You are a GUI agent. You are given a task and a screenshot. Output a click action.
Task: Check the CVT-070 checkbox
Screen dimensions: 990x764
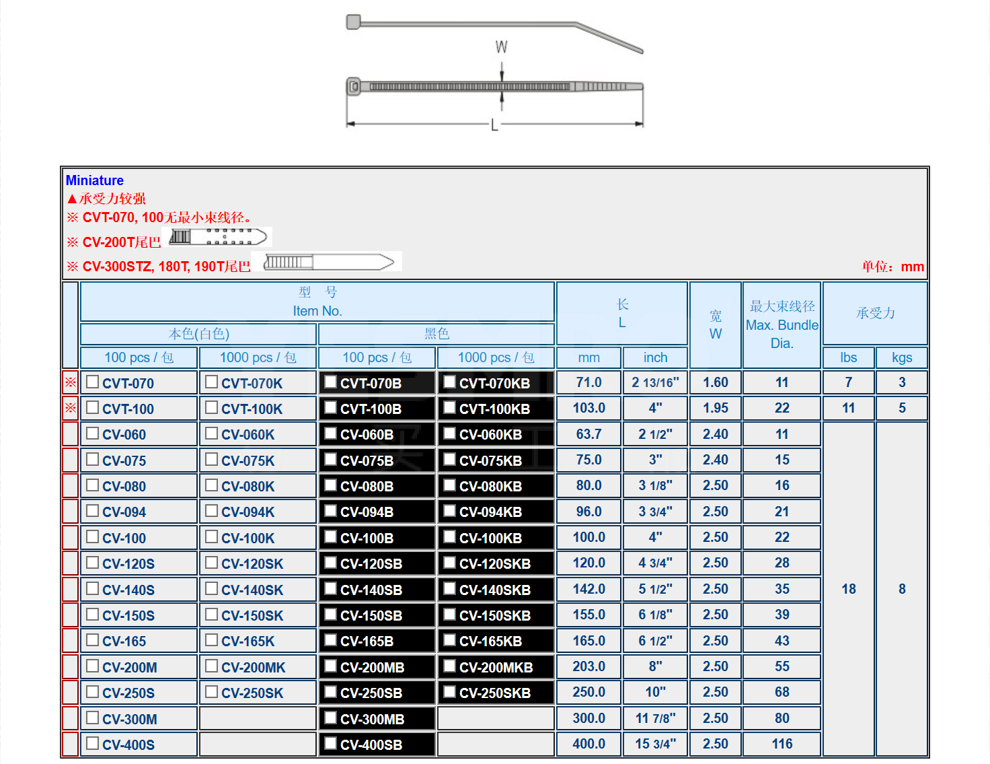(93, 382)
